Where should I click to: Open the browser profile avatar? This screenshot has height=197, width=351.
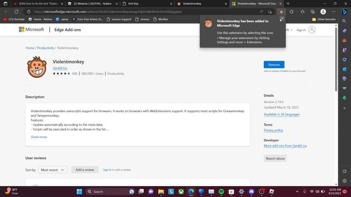coord(323,11)
